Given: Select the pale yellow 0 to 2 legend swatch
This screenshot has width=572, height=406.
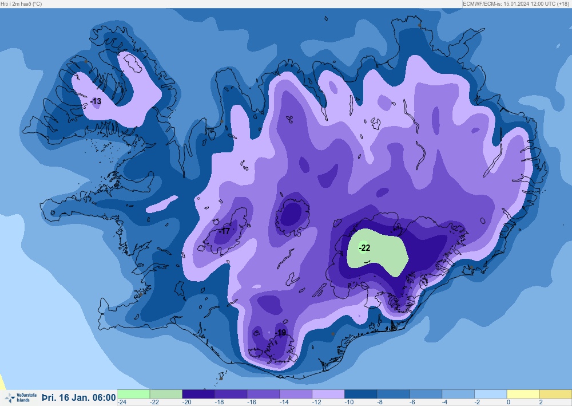Looking at the screenshot, I should click(x=523, y=394).
